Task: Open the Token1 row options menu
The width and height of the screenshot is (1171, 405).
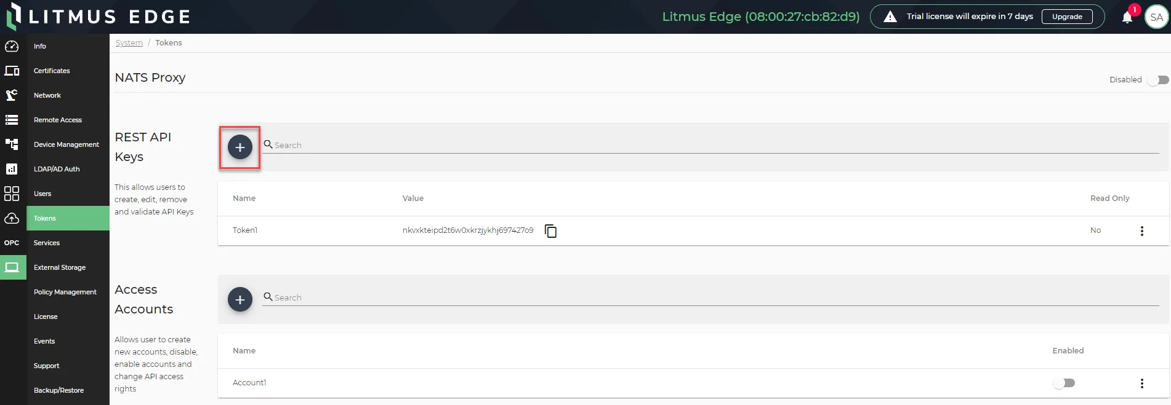Action: (1142, 231)
